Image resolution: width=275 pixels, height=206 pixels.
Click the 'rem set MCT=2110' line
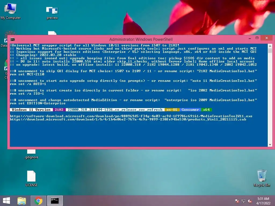click(x=27, y=74)
